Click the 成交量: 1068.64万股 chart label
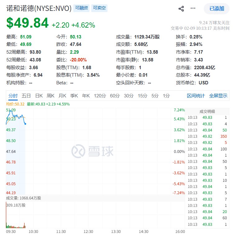 click(x=24, y=198)
